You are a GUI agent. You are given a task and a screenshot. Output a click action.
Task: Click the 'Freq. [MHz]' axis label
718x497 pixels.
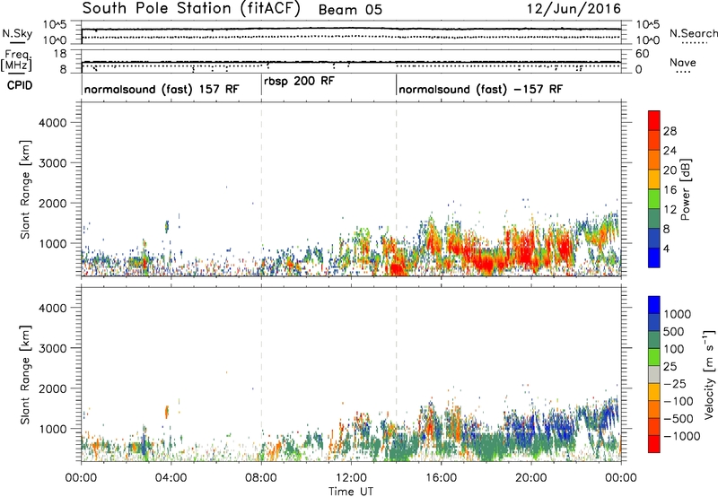click(x=17, y=61)
